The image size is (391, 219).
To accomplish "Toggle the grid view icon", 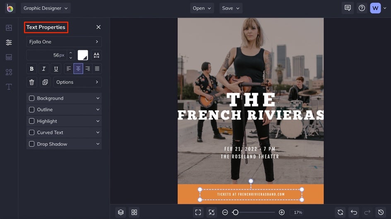I will tap(134, 212).
